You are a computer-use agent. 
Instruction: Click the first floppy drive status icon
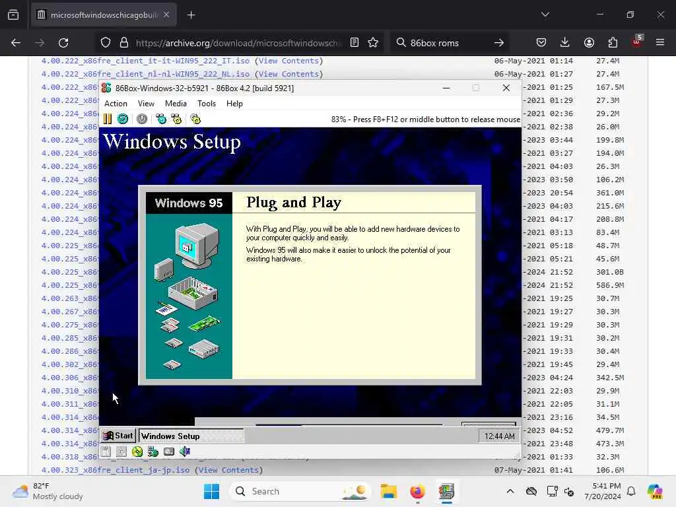106,452
